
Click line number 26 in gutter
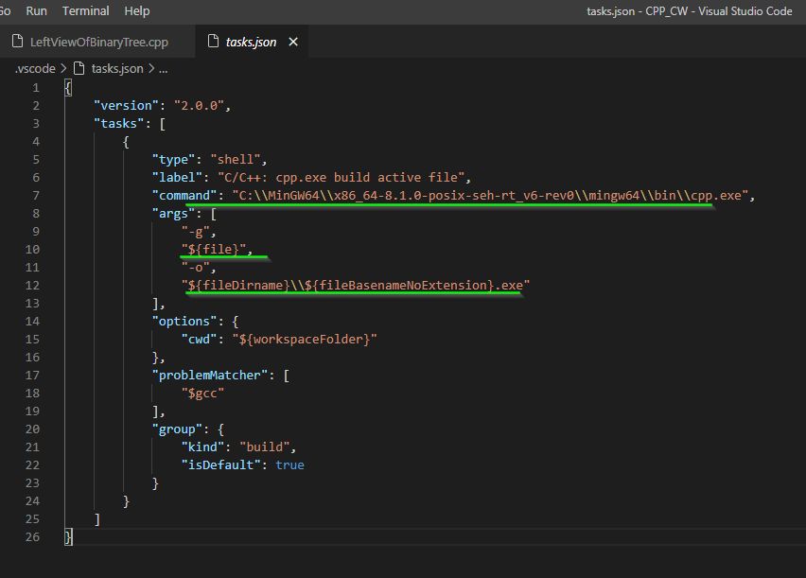pos(32,537)
